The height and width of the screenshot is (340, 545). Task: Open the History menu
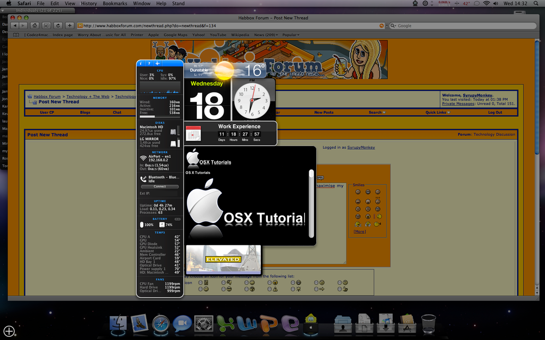pyautogui.click(x=89, y=4)
